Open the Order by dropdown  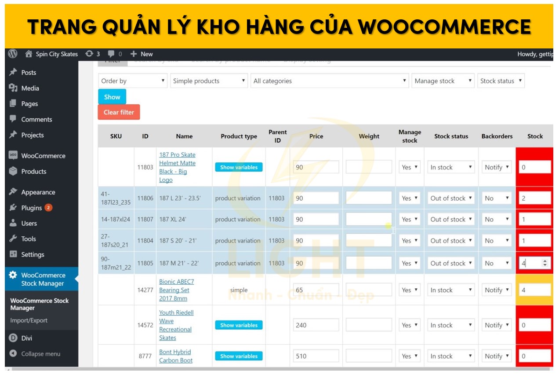pyautogui.click(x=133, y=81)
